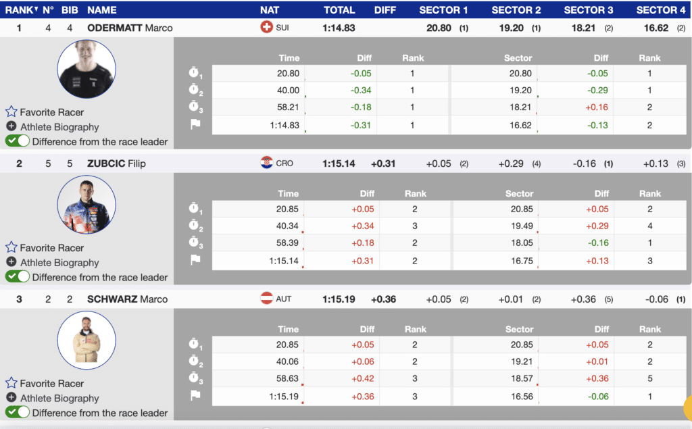This screenshot has height=429, width=692.
Task: Sort by the TOTAL column header
Action: coord(339,10)
